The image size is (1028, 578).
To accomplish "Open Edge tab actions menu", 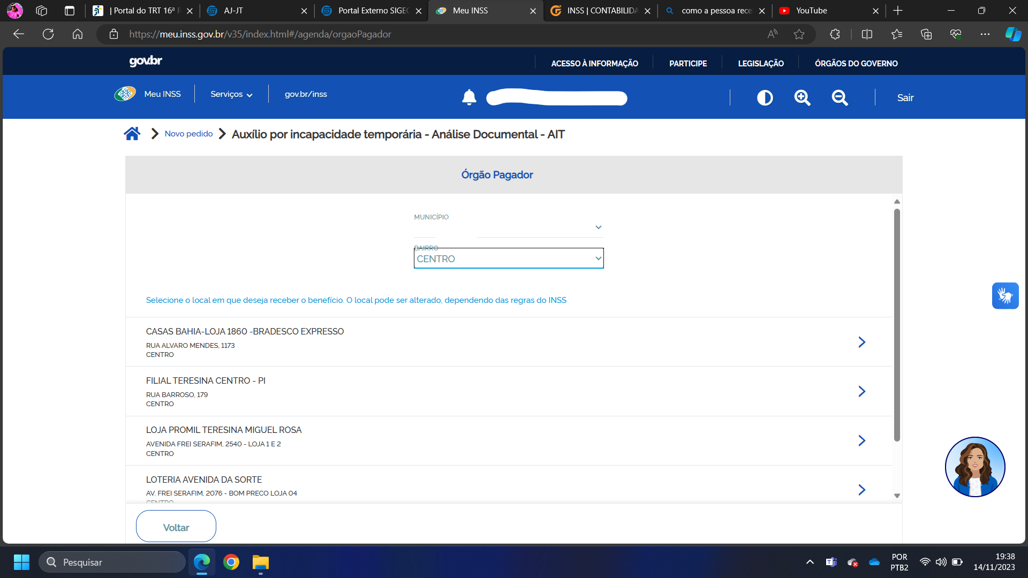I will click(70, 11).
